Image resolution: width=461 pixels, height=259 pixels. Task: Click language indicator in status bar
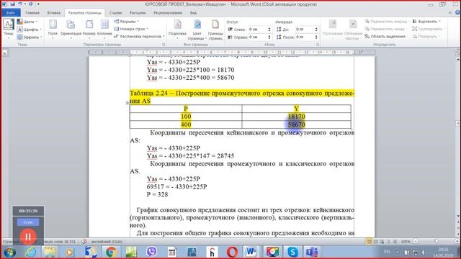point(107,242)
